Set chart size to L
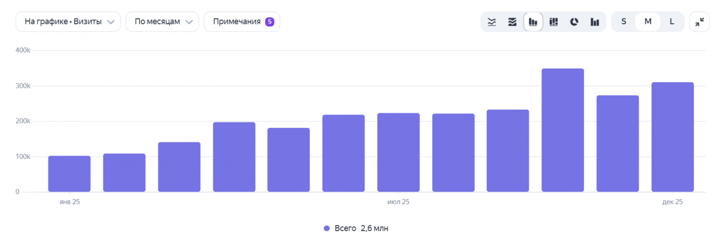The width and height of the screenshot is (724, 237). pos(672,22)
